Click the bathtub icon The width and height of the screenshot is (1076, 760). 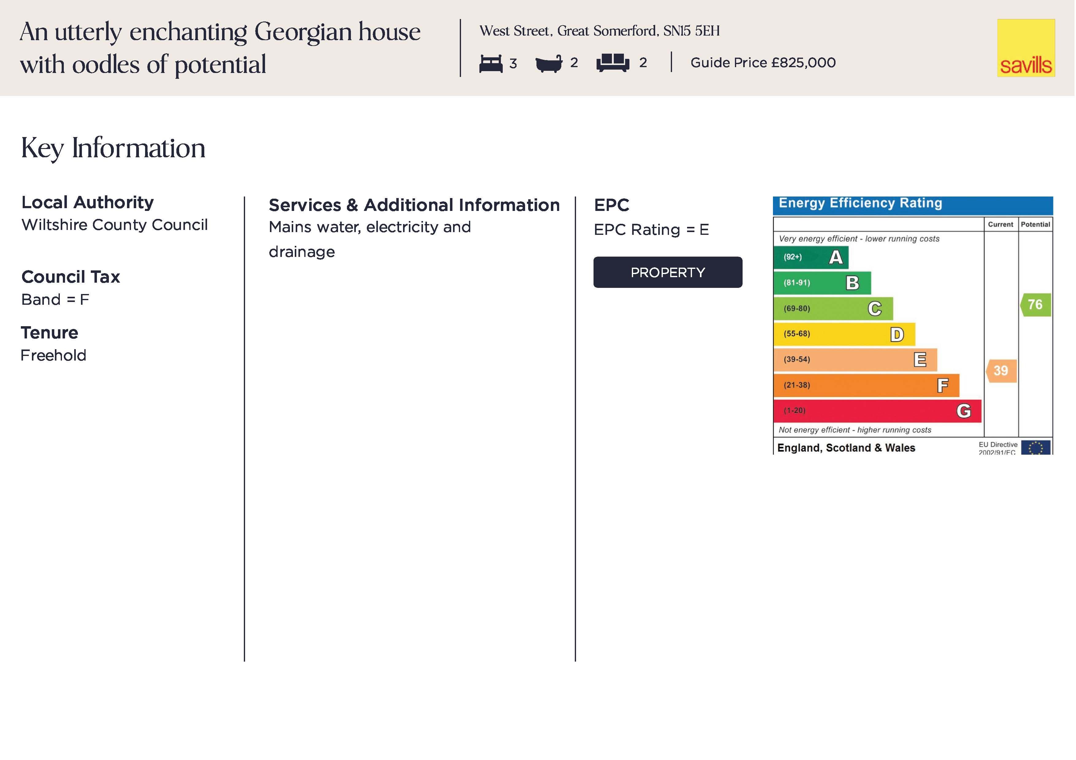[549, 63]
